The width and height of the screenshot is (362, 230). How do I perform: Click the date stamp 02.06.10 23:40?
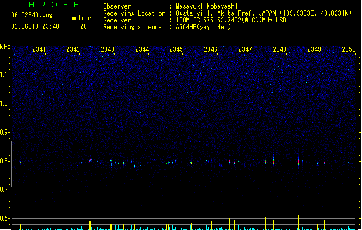click(35, 26)
